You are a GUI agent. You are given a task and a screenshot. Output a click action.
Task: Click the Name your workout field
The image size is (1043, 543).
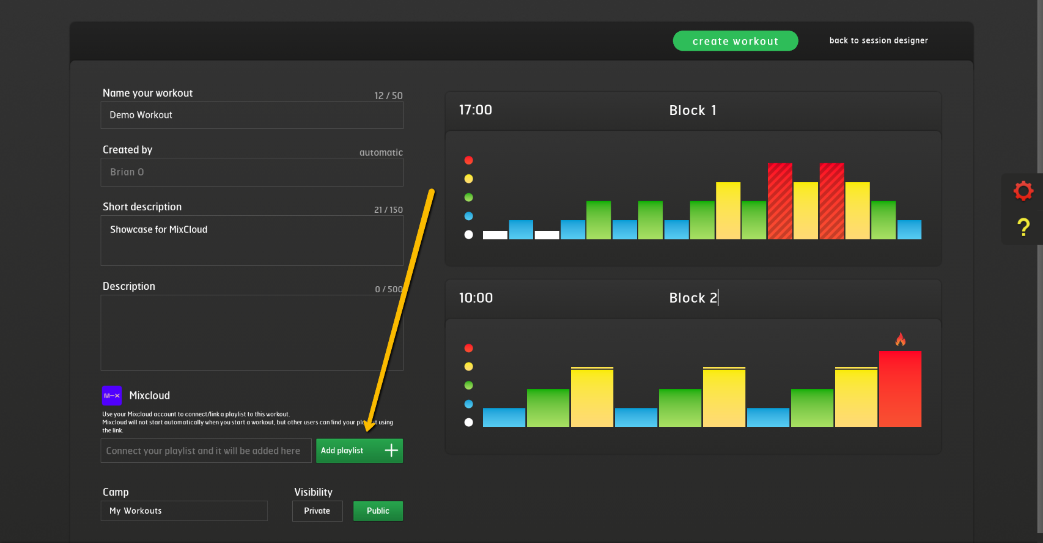click(252, 115)
